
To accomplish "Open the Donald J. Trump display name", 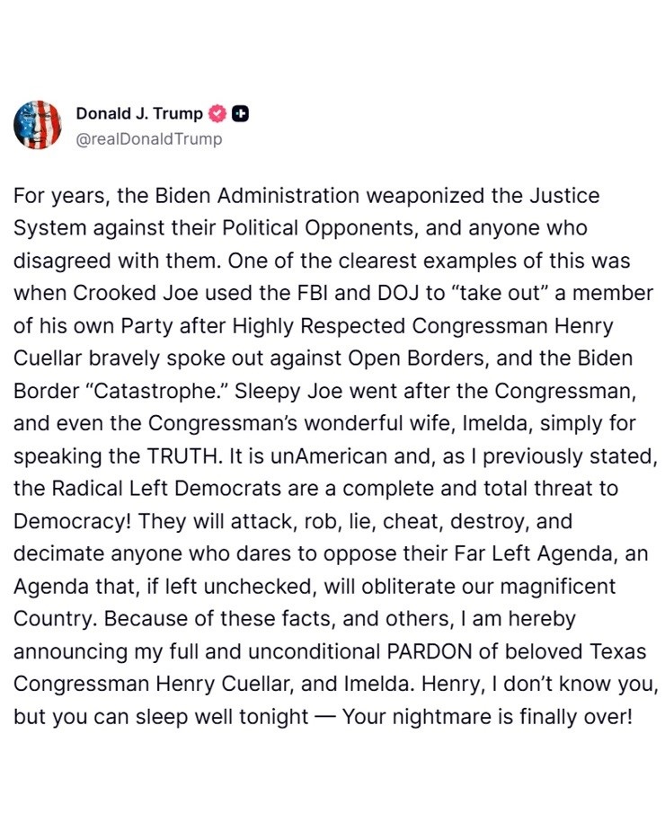I will pos(139,114).
